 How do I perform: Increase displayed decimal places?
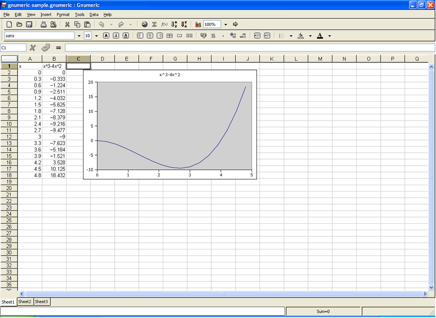pos(233,35)
